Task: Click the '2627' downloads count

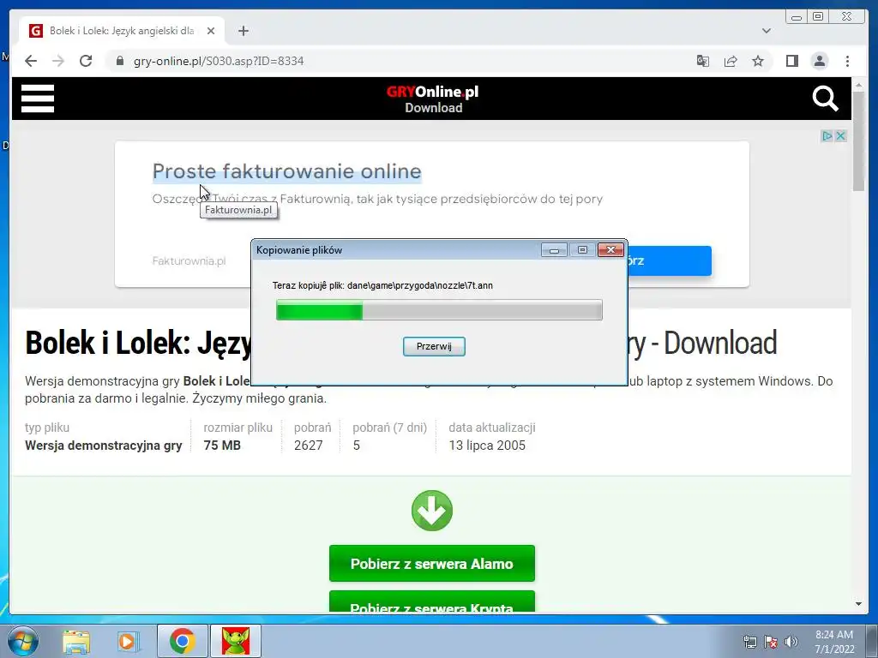Action: pyautogui.click(x=309, y=446)
